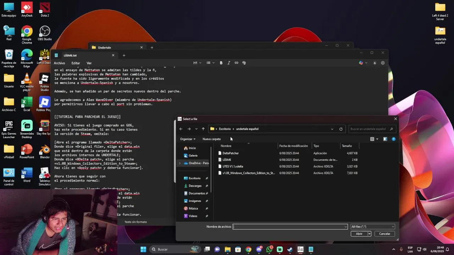Open Inicio in dialog navigation pane
This screenshot has width=454, height=255.
coord(192,148)
